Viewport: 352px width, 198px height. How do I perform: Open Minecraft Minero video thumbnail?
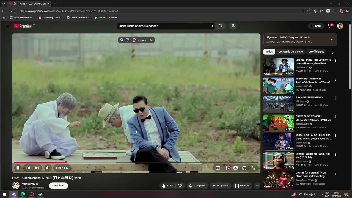(x=279, y=86)
